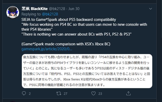Retweet using the retweet arrows icon
This screenshot has width=162, height=102.
[x=59, y=93]
